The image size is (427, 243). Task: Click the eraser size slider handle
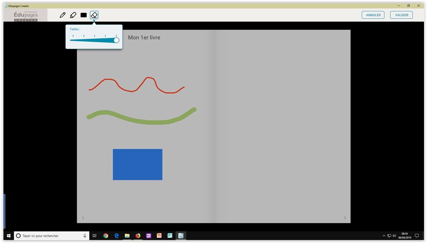116,40
